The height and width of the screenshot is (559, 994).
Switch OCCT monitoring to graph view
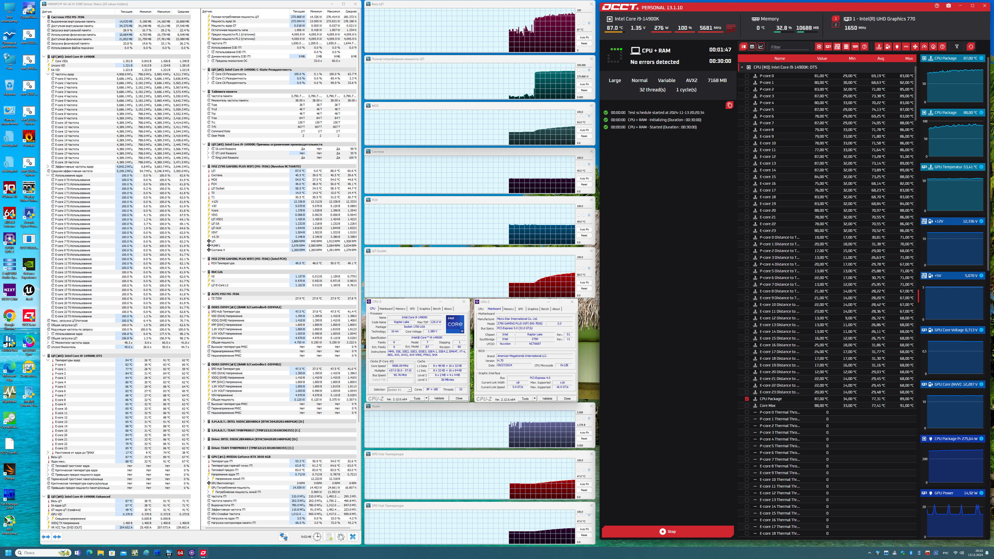(760, 47)
